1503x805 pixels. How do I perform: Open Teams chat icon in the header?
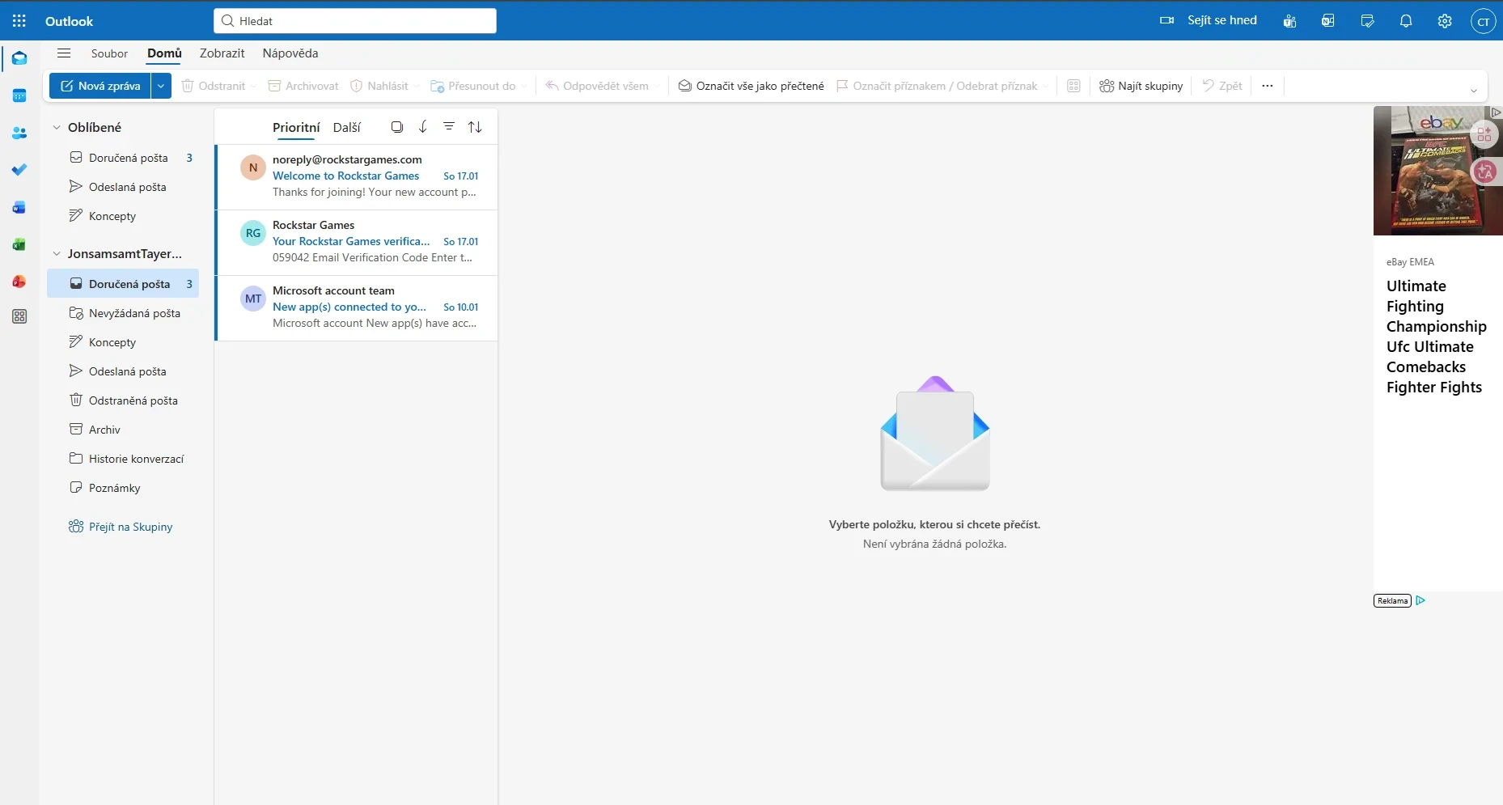pos(1289,21)
